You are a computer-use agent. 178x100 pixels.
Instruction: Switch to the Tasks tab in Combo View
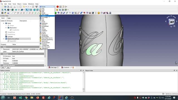[9, 18]
